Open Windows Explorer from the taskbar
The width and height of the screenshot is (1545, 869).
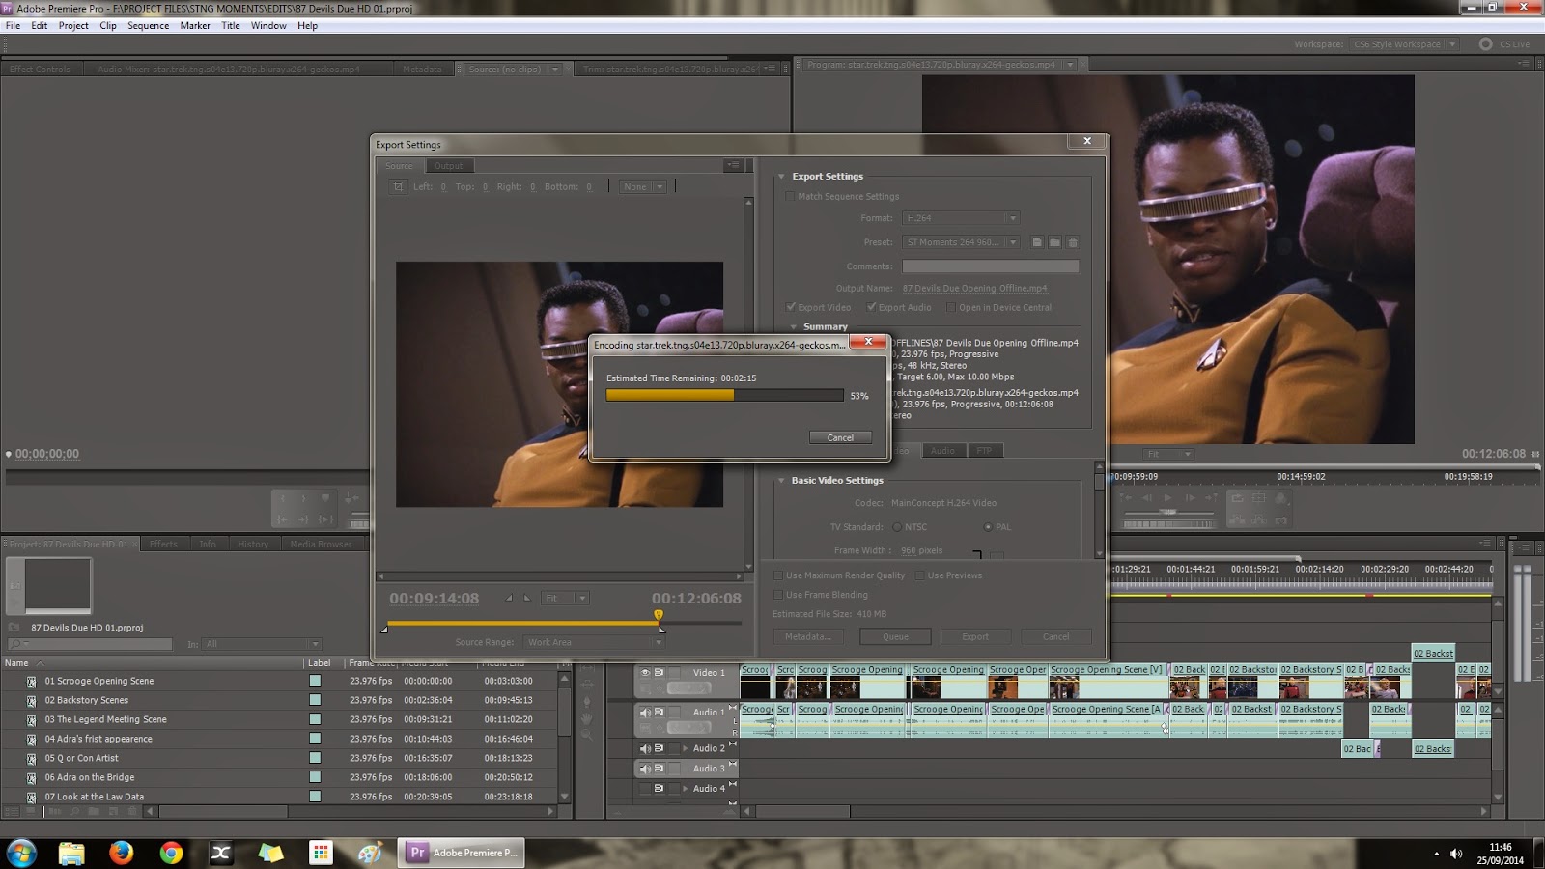(x=70, y=853)
